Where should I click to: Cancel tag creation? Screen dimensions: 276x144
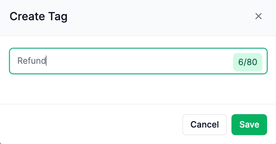pyautogui.click(x=204, y=124)
